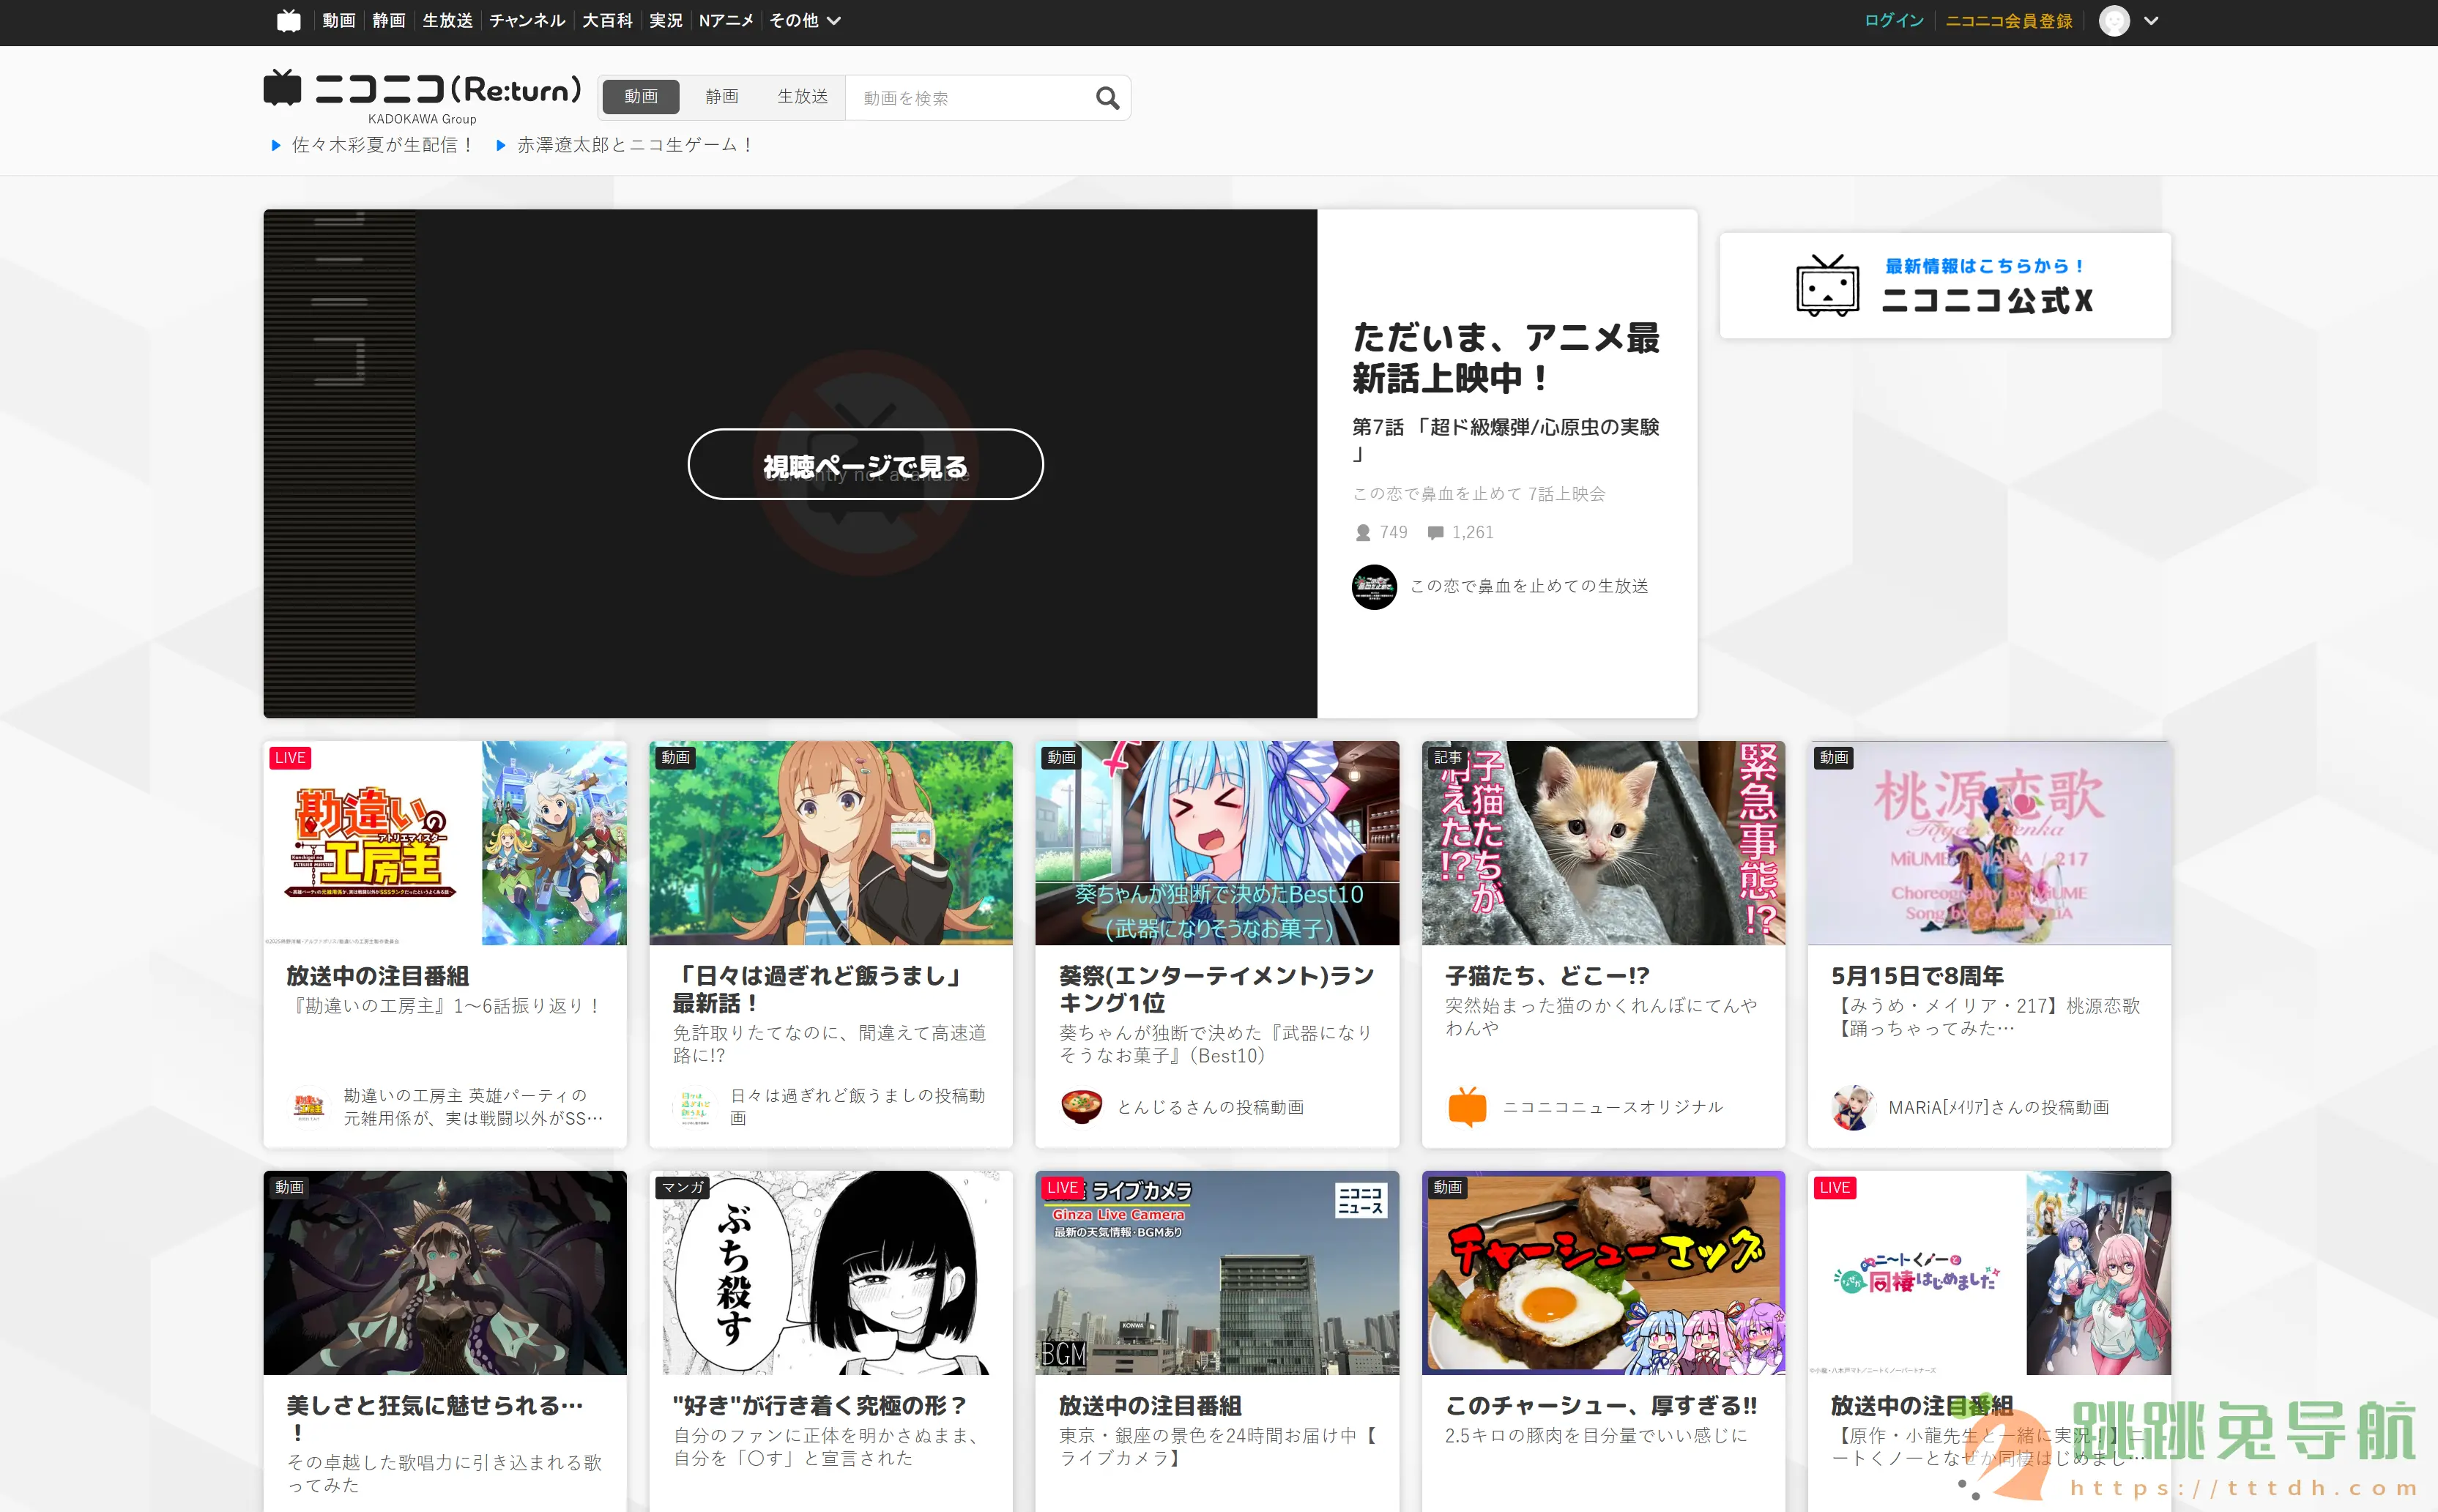Select the 動画 search tab
The height and width of the screenshot is (1512, 2438).
pos(641,96)
